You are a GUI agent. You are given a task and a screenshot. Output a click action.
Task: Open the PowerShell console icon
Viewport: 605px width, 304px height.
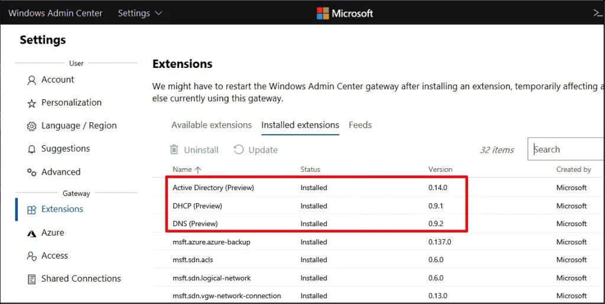(x=597, y=13)
